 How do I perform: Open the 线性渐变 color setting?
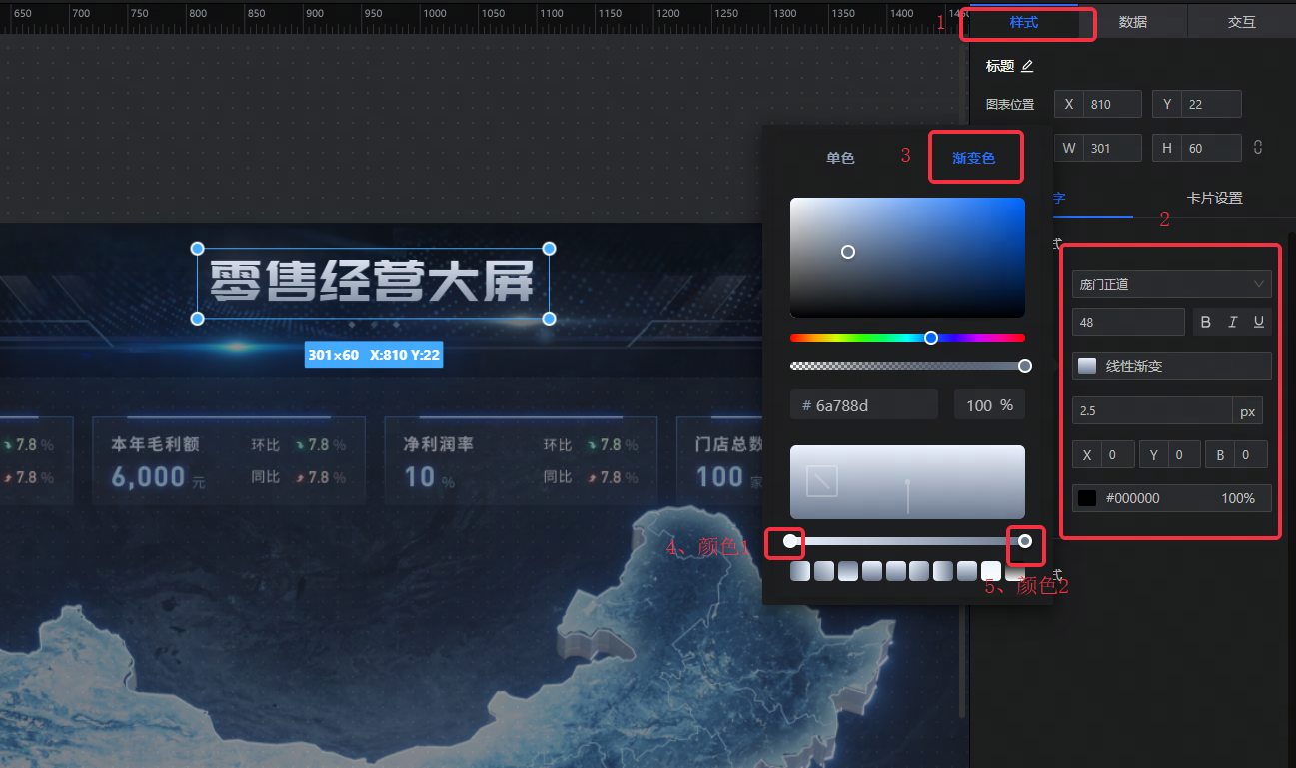pos(1172,366)
